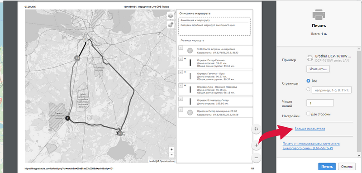Click the Leaflet map zoom in control
The image size is (362, 173).
tap(171, 149)
